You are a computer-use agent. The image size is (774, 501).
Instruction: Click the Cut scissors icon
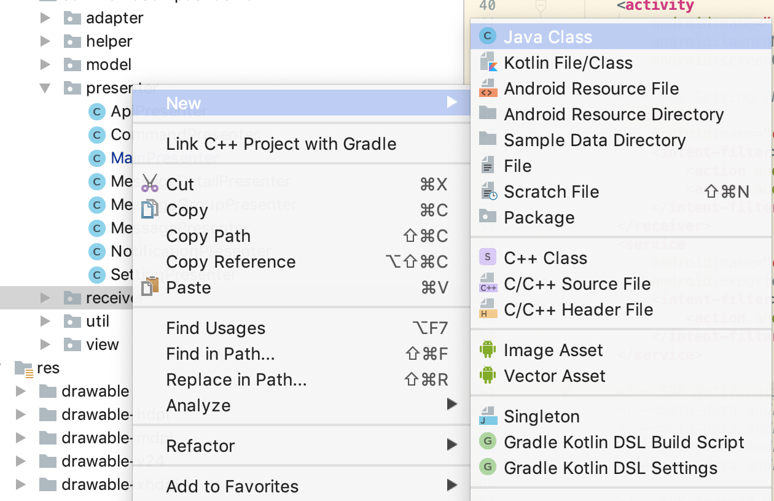[x=150, y=184]
